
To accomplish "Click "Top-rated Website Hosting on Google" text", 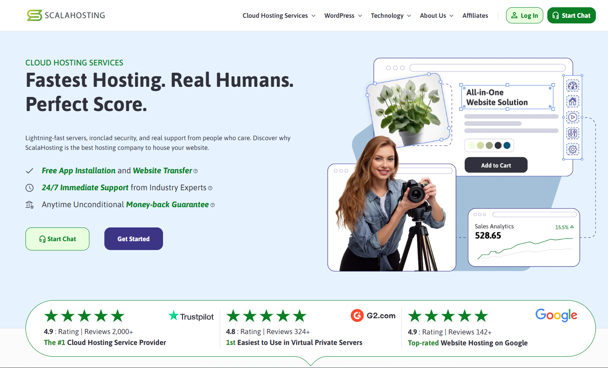I will pyautogui.click(x=468, y=343).
